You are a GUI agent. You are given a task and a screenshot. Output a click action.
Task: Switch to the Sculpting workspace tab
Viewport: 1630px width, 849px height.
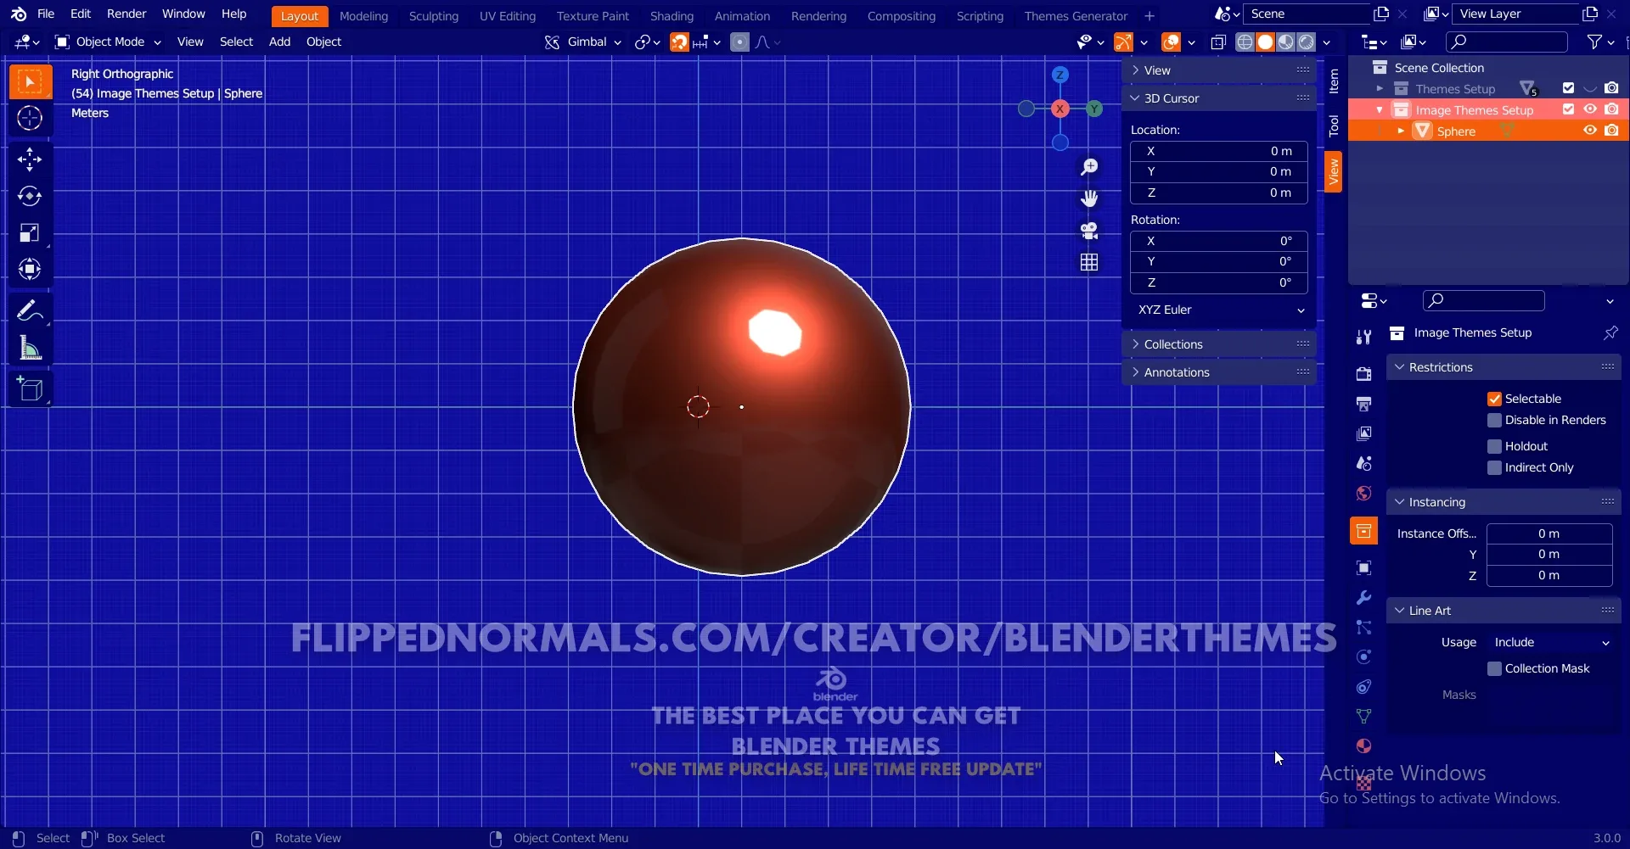[x=433, y=16]
